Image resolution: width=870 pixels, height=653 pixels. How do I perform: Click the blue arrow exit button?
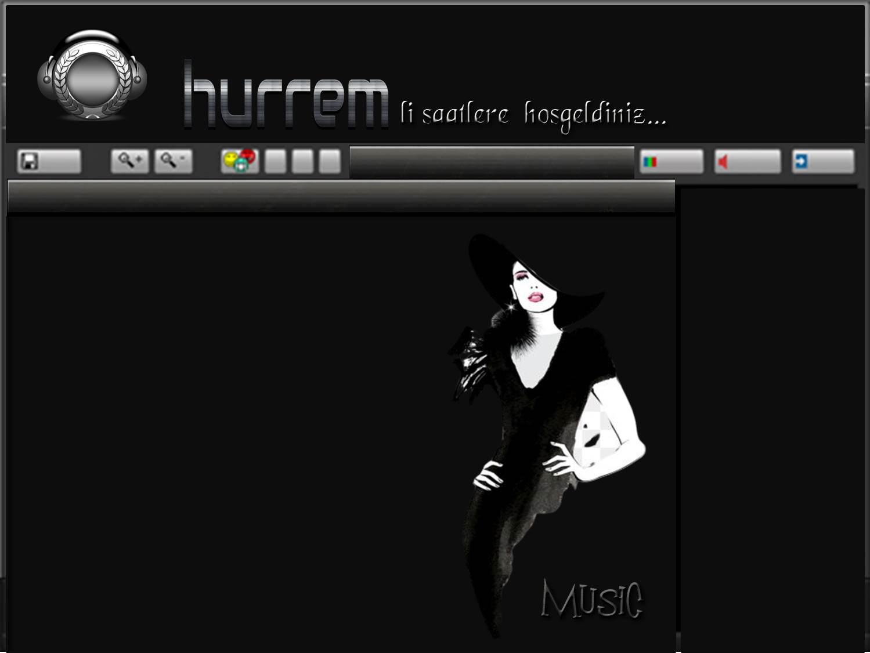point(823,161)
